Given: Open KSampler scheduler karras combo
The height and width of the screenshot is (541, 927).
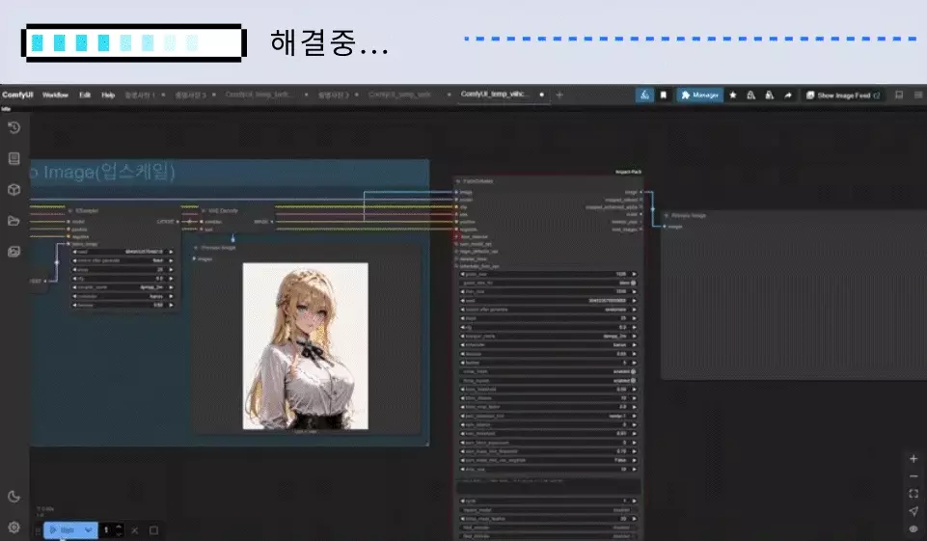Looking at the screenshot, I should tap(123, 296).
